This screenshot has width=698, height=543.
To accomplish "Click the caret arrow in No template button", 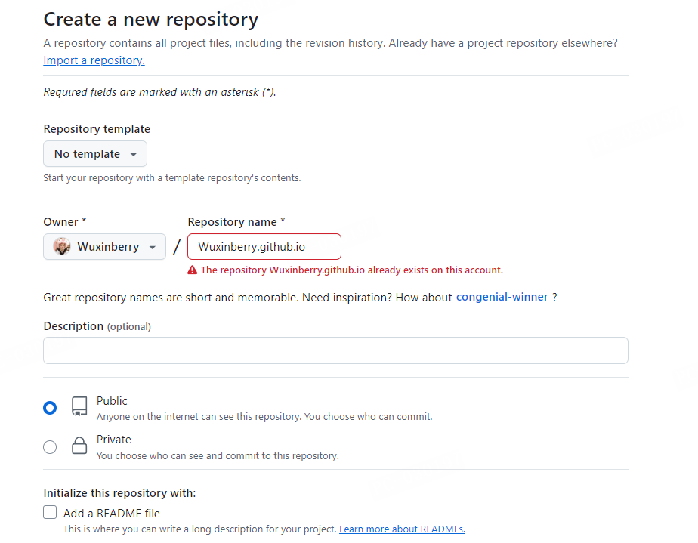I will coord(134,154).
